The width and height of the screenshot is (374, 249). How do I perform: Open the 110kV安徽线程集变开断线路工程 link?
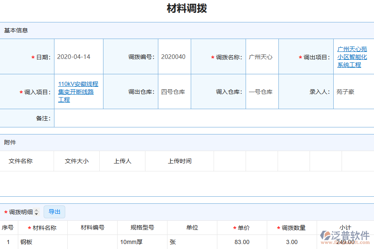[78, 92]
